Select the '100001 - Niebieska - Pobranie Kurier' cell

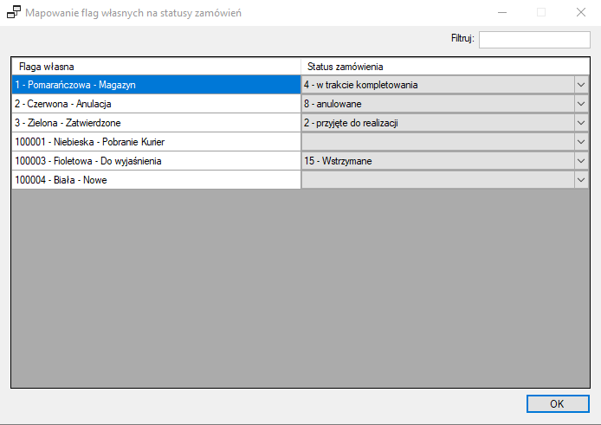coord(156,142)
